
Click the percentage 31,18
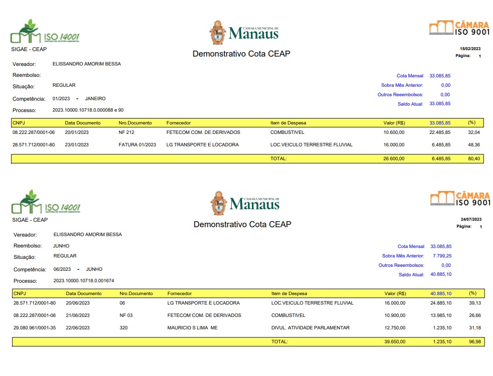coord(475,328)
